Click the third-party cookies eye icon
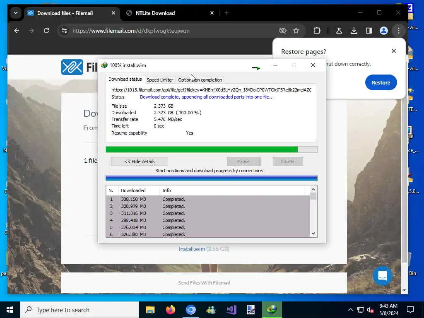This screenshot has width=424, height=318. 282,31
